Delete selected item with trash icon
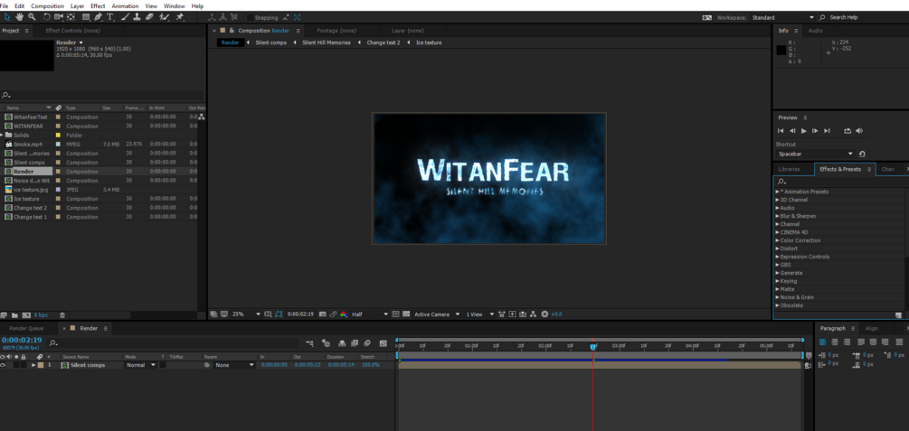The height and width of the screenshot is (431, 909). tap(62, 315)
